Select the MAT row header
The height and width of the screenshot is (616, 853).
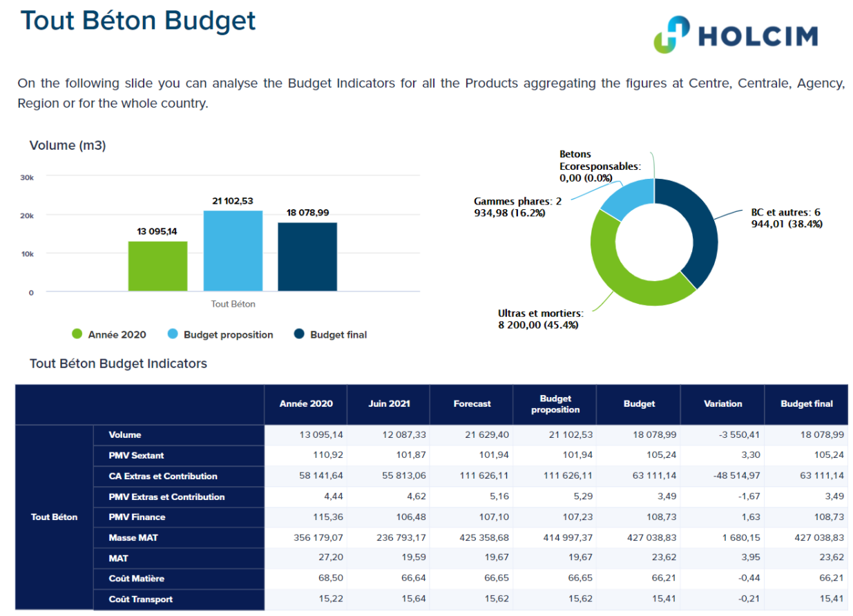[x=179, y=558]
